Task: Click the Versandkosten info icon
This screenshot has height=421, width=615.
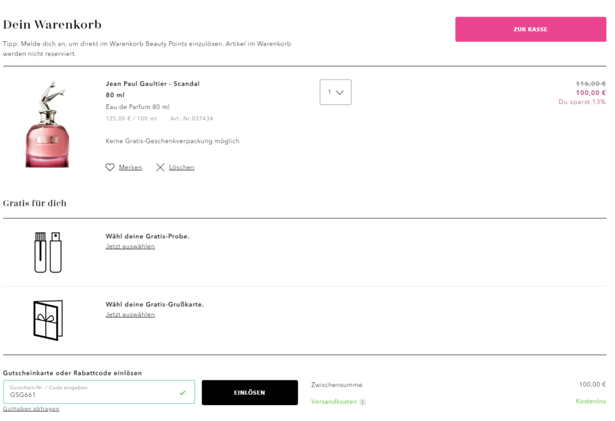Action: (362, 402)
